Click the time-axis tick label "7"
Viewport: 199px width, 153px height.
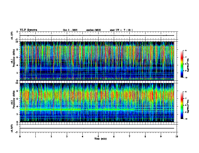130,136
